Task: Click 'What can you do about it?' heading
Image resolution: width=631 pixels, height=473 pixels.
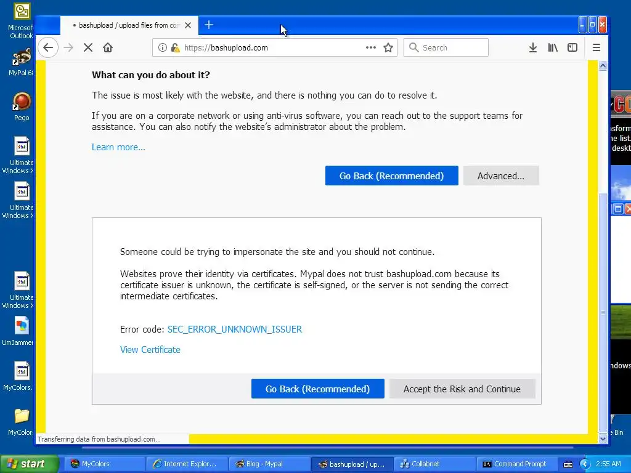Action: point(151,75)
